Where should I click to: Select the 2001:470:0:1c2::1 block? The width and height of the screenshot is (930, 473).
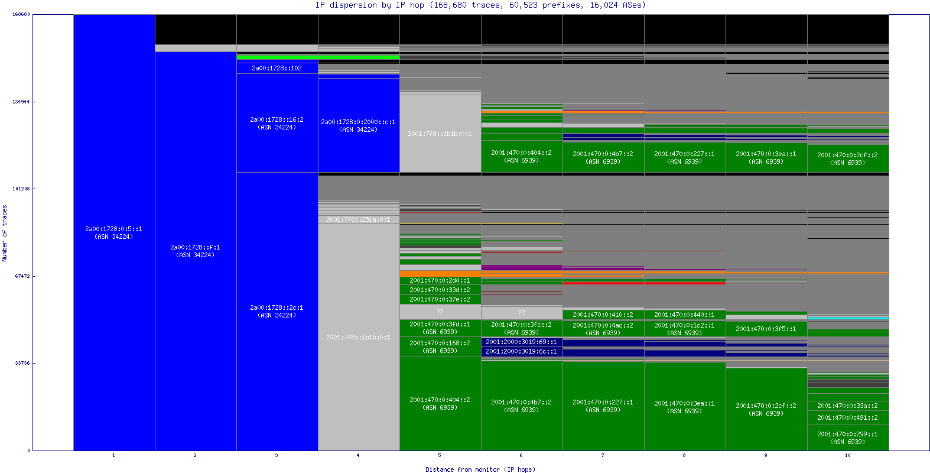point(685,329)
